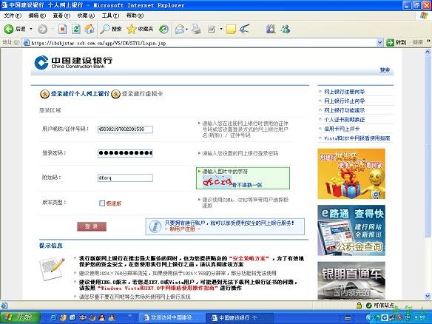Open 网上银行终止向导 link

pyautogui.click(x=345, y=101)
